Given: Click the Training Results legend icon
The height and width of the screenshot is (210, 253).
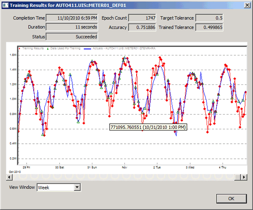Looking at the screenshot, I should click(x=19, y=49).
